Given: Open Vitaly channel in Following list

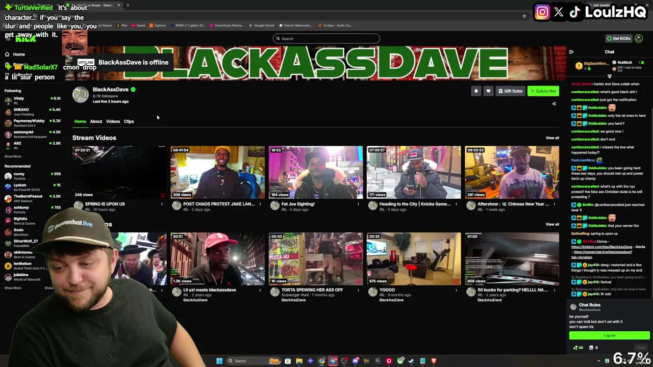Looking at the screenshot, I should 33,100.
